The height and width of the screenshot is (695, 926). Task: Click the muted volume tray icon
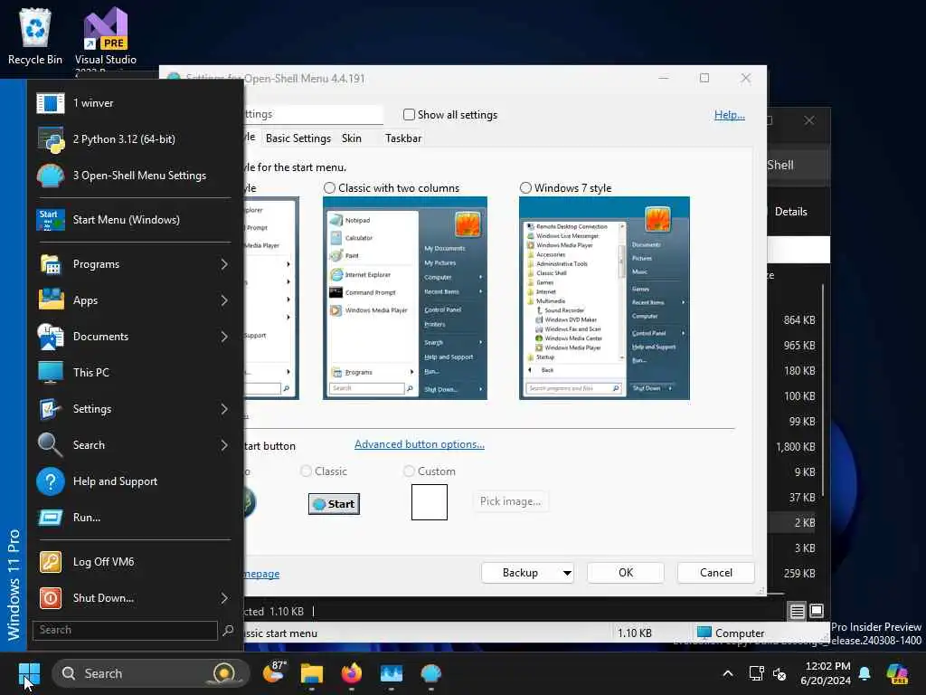click(780, 673)
